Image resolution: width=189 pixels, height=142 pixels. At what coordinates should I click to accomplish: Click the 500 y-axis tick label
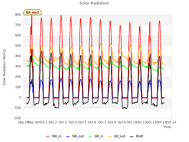tap(18, 46)
